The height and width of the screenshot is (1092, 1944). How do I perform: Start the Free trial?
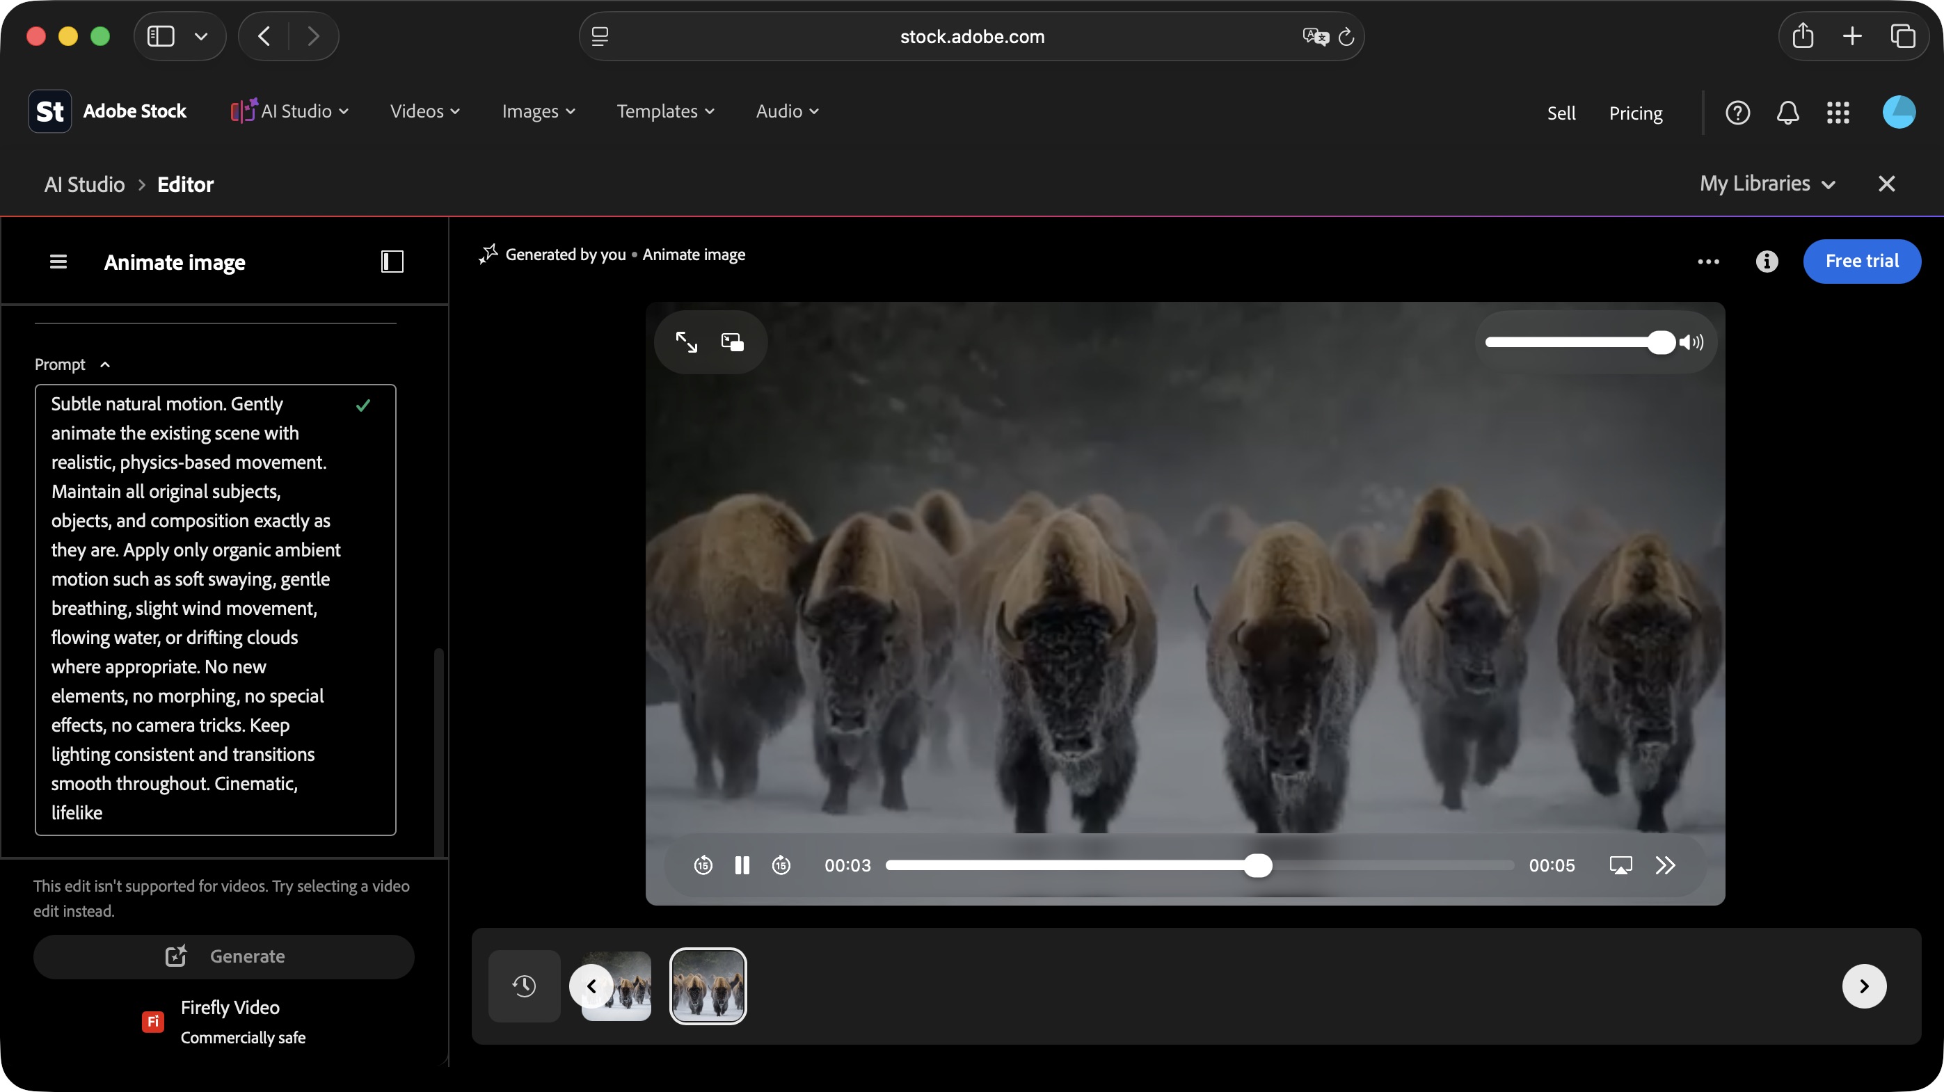coord(1861,261)
